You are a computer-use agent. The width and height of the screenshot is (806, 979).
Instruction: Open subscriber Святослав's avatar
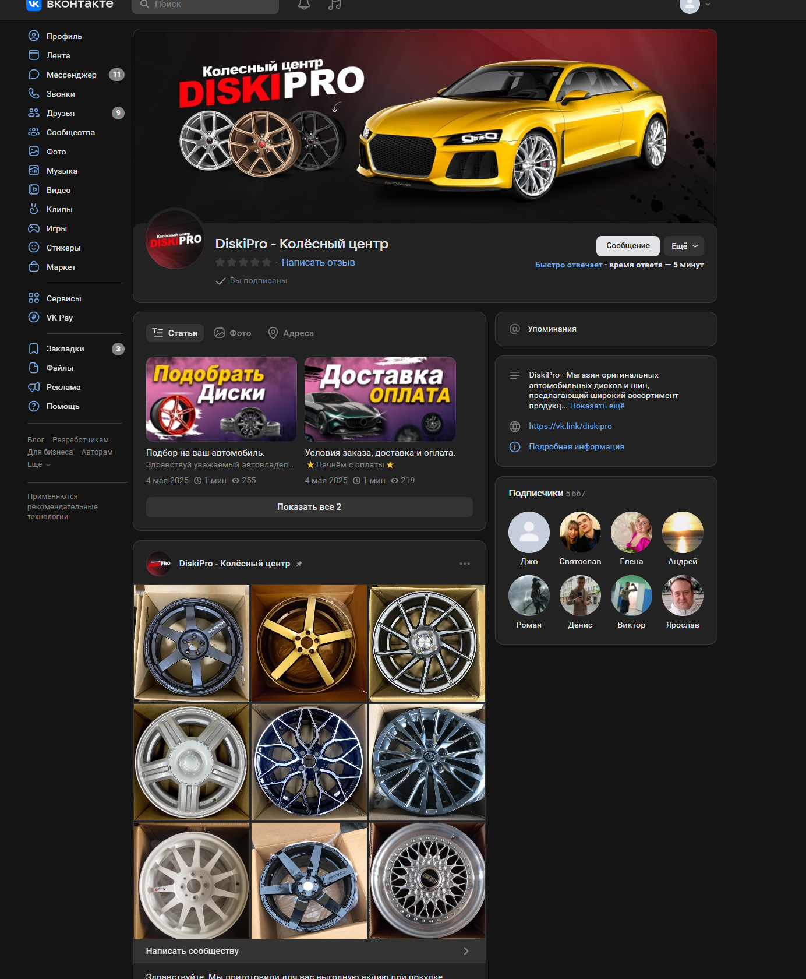(x=580, y=532)
